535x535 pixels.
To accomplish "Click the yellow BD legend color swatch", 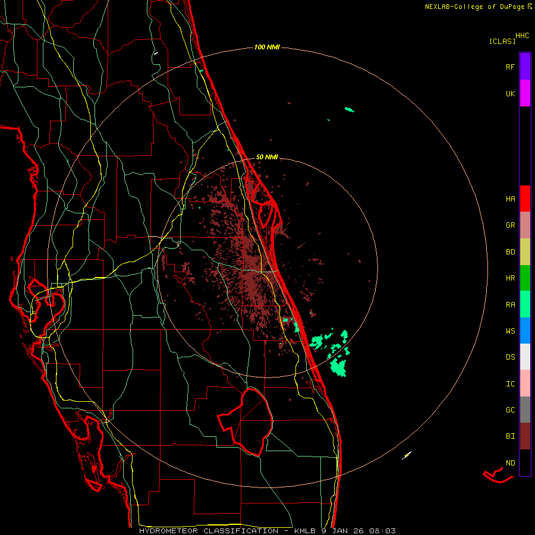I will point(525,251).
